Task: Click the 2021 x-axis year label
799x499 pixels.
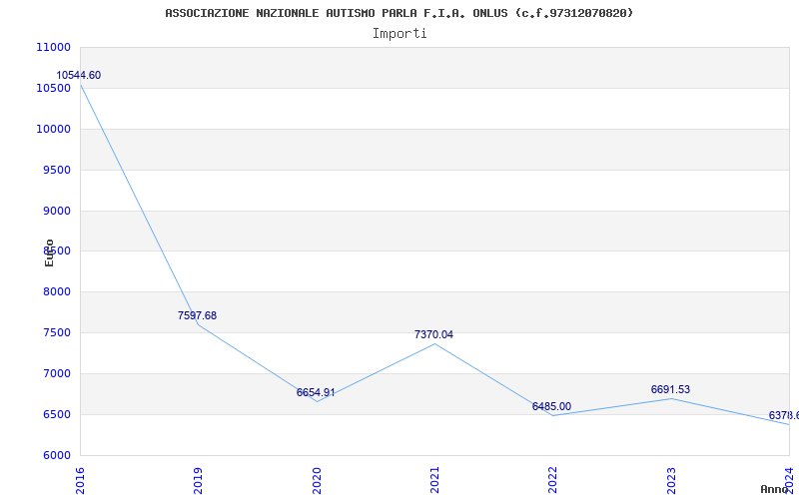Action: pyautogui.click(x=434, y=481)
